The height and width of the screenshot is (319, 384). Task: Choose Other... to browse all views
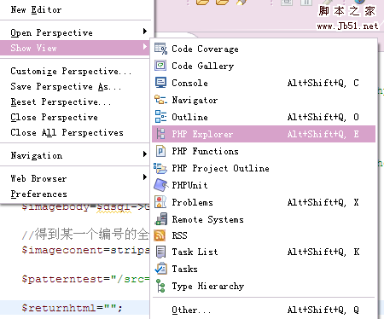[x=264, y=310]
